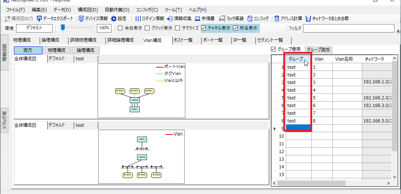The height and width of the screenshot is (194, 401).
Task: Open the アドレス計算 calculator
Action: pyautogui.click(x=277, y=18)
